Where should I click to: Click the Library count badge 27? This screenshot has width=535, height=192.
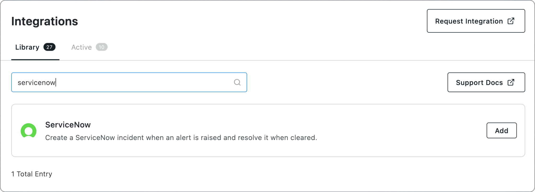[x=49, y=47]
